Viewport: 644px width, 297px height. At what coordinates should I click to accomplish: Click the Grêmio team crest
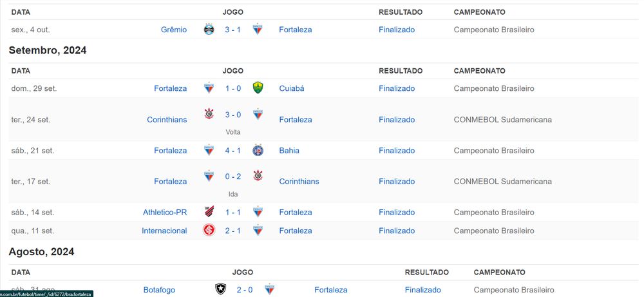coord(209,30)
